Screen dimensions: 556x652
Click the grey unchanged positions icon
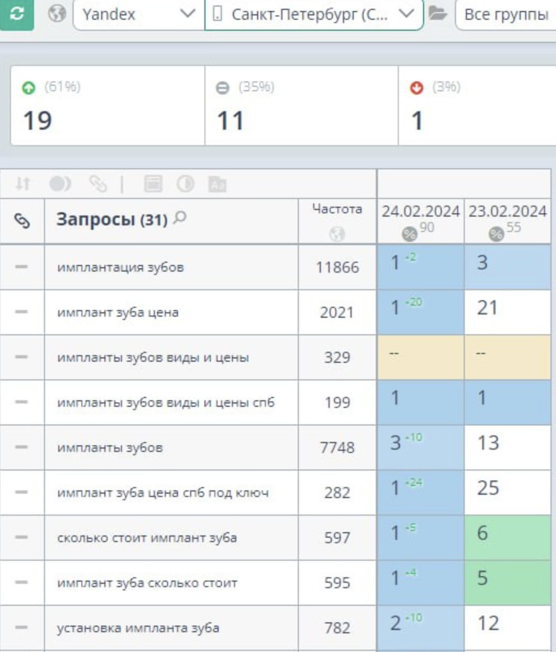pyautogui.click(x=223, y=88)
